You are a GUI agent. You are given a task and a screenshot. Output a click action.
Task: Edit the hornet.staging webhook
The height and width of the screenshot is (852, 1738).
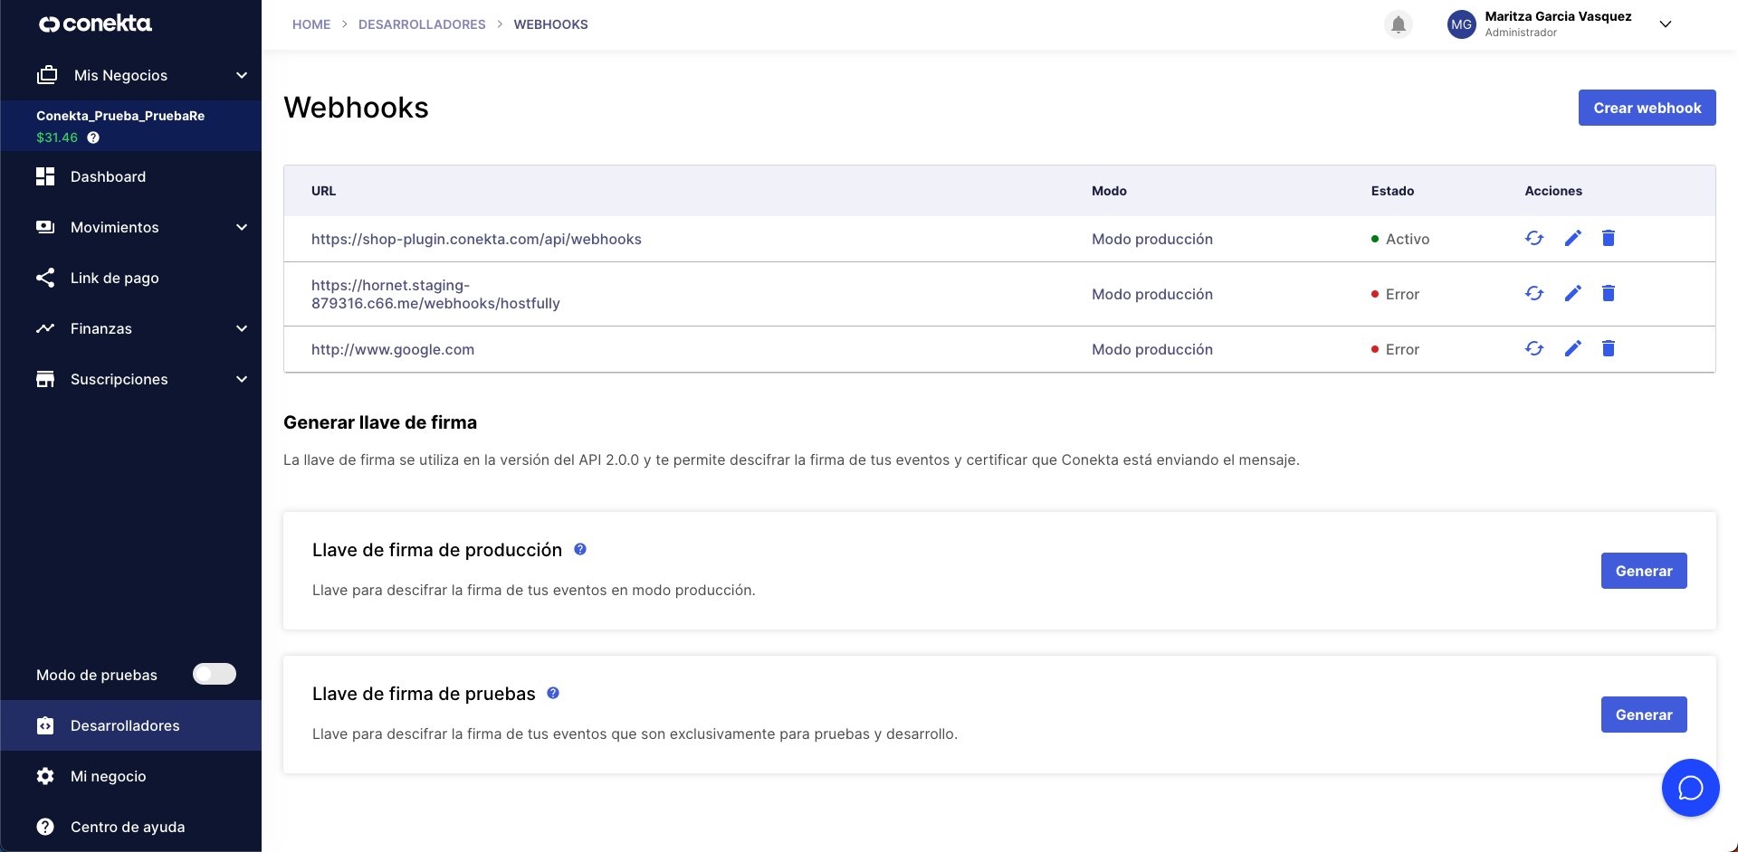[1573, 293]
